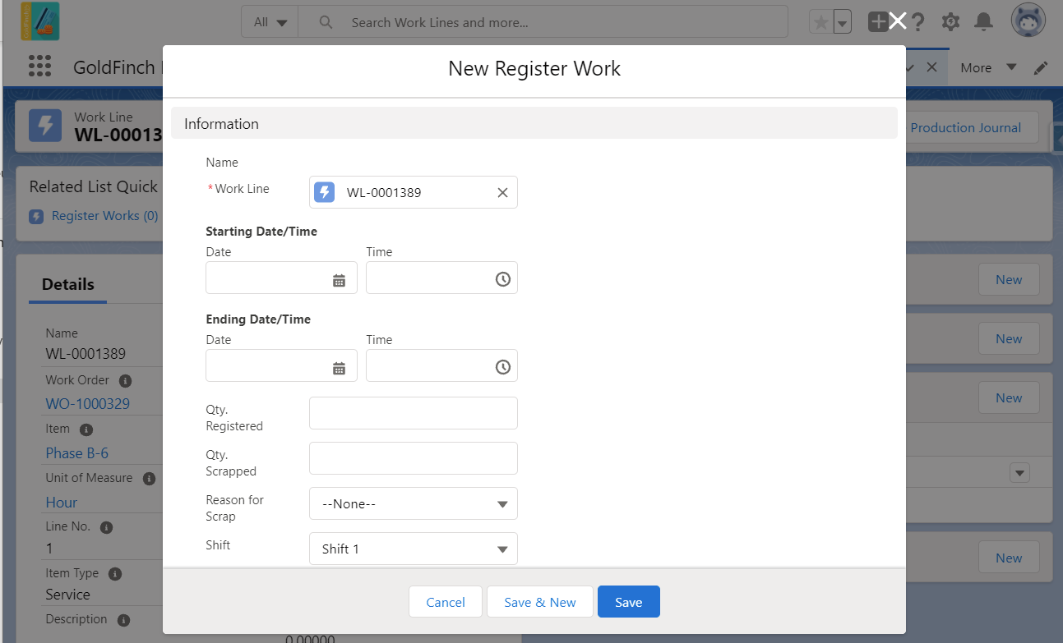Open the Phase B-6 item link
1063x643 pixels.
pyautogui.click(x=77, y=453)
